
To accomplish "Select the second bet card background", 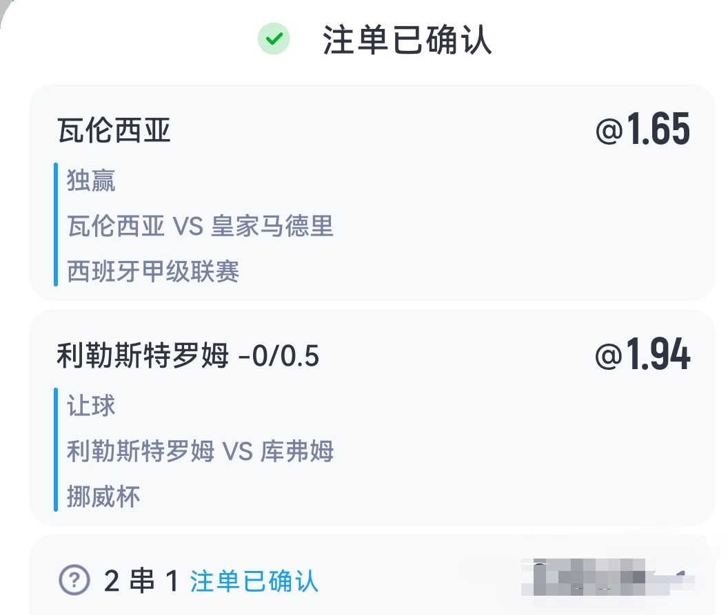I will pos(372,417).
